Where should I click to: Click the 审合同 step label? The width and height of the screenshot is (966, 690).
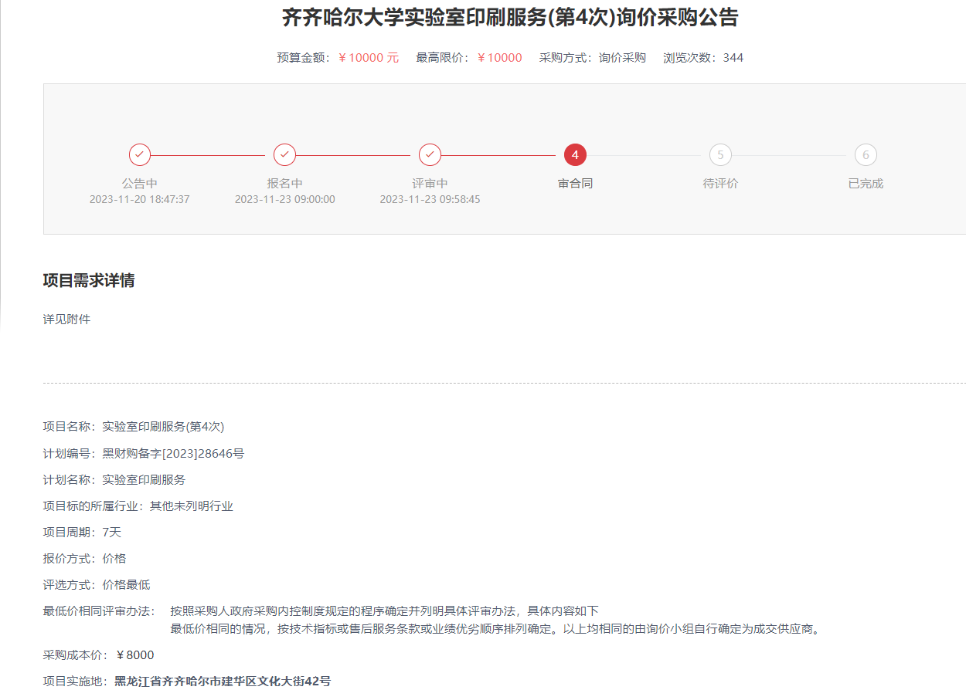(575, 184)
